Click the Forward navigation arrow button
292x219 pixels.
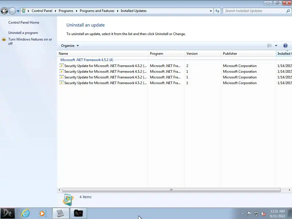click(12, 11)
